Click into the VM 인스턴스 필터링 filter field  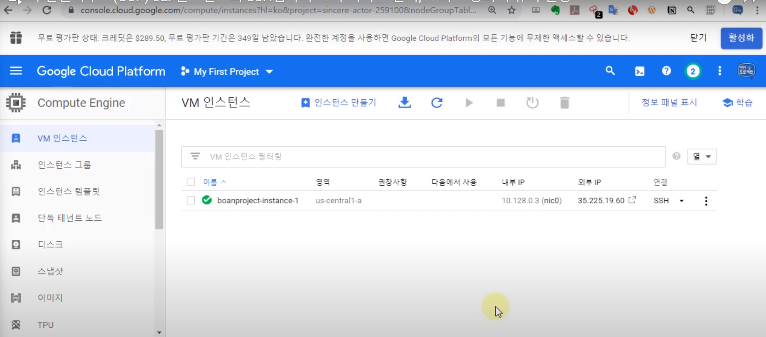pyautogui.click(x=423, y=157)
